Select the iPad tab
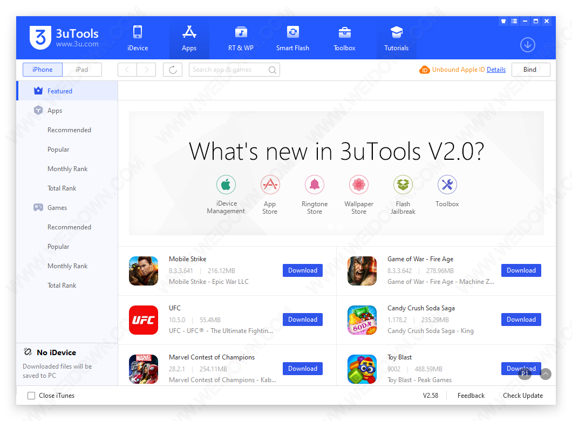The width and height of the screenshot is (572, 421). (81, 70)
